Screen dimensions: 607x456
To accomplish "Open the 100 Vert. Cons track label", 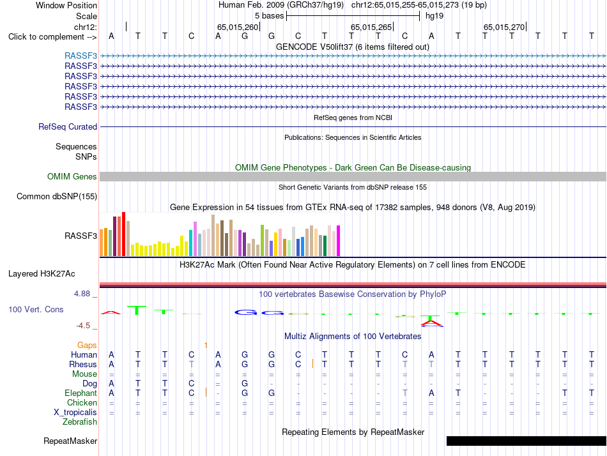I will pyautogui.click(x=36, y=309).
